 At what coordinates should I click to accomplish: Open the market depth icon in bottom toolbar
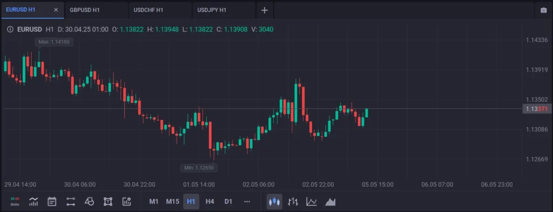[15, 202]
